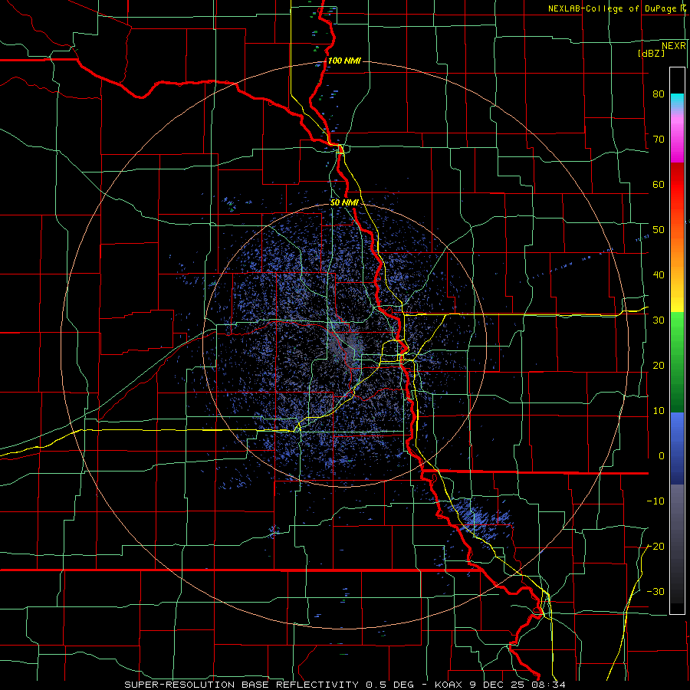Click the 30 value on the dBZ scale
690x690 pixels.
click(x=659, y=320)
